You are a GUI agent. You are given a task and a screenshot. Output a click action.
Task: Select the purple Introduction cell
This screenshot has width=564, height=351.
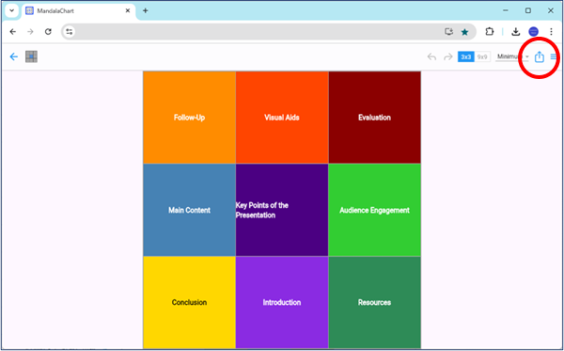point(282,302)
